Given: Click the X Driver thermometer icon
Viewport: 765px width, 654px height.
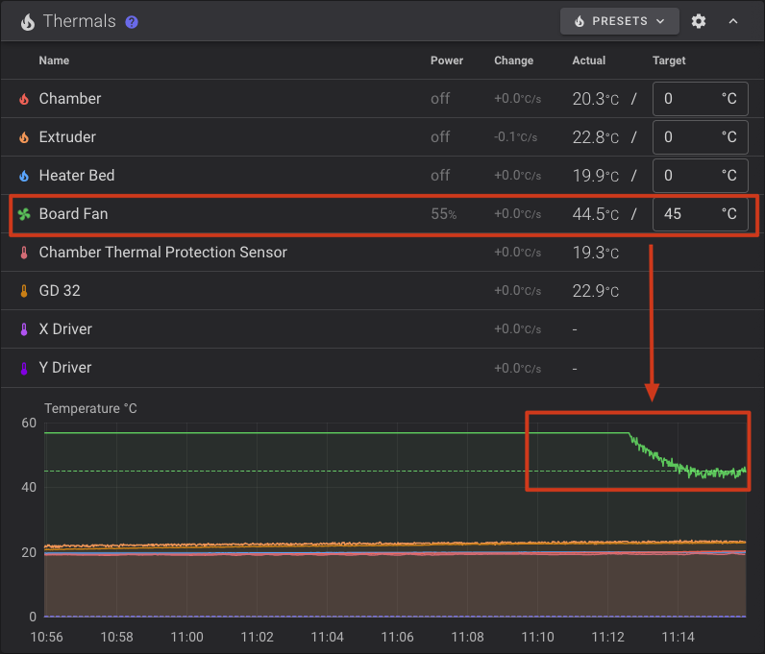Looking at the screenshot, I should tap(24, 329).
